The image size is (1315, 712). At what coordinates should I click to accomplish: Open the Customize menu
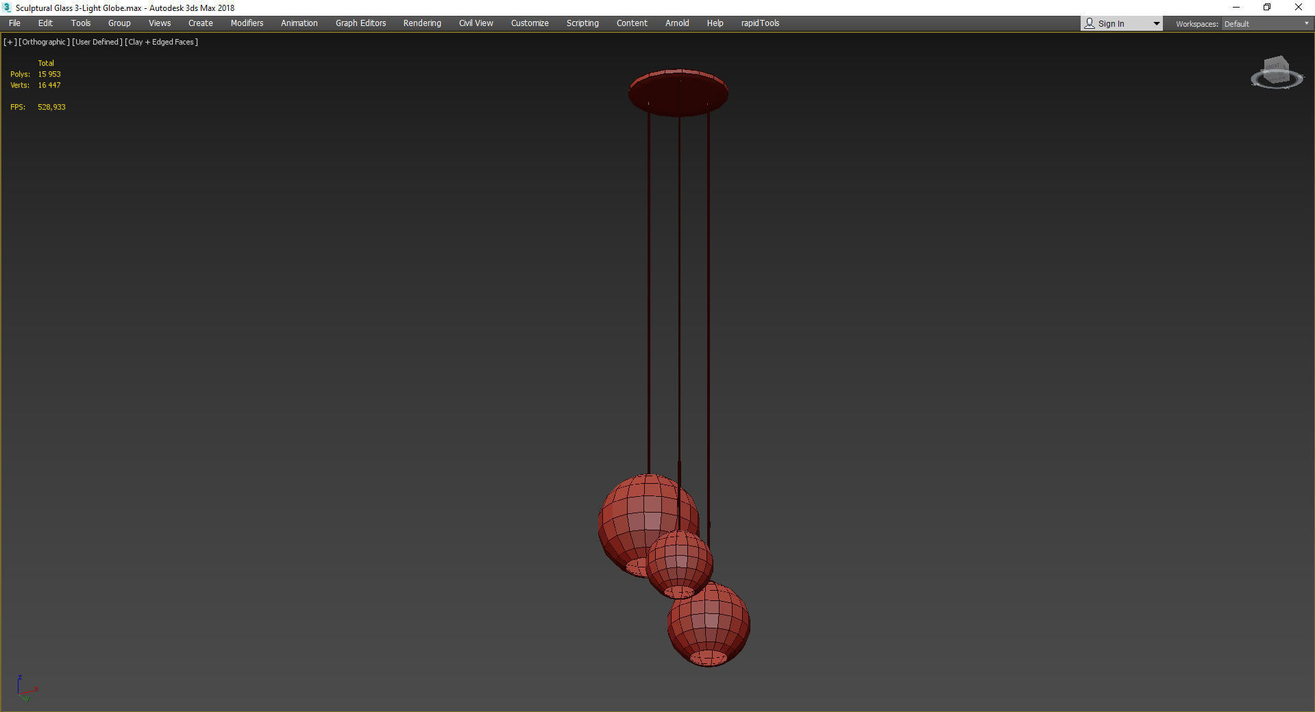tap(530, 23)
